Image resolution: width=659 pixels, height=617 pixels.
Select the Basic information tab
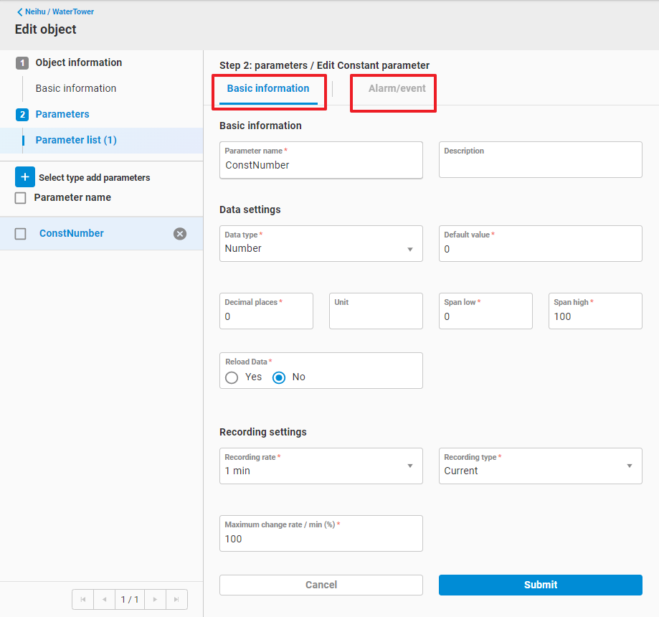(x=268, y=89)
